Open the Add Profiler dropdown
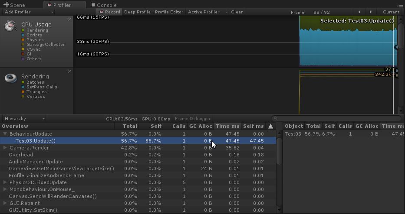Viewport: 405px width, 214px height. (x=29, y=12)
